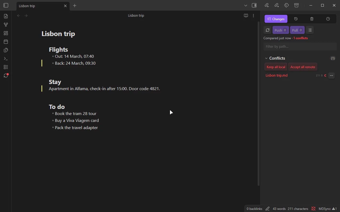Toggle the list view button
The image size is (340, 212).
click(310, 30)
